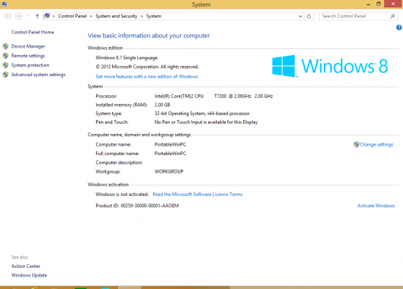Click the shield icon beside Advanced system settings
403x289 pixels.
[5, 75]
